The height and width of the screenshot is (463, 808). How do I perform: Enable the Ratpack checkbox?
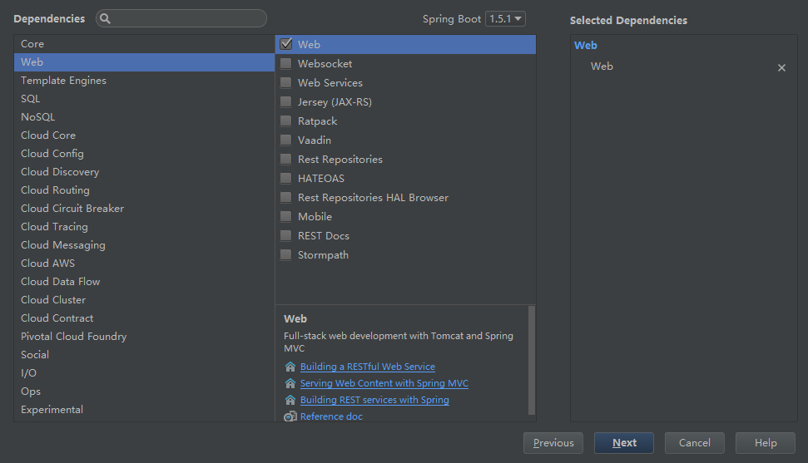point(285,121)
